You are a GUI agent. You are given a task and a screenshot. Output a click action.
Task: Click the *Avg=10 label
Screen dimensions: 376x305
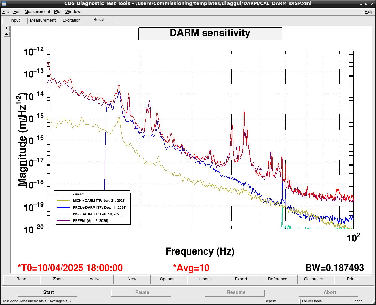click(x=191, y=268)
